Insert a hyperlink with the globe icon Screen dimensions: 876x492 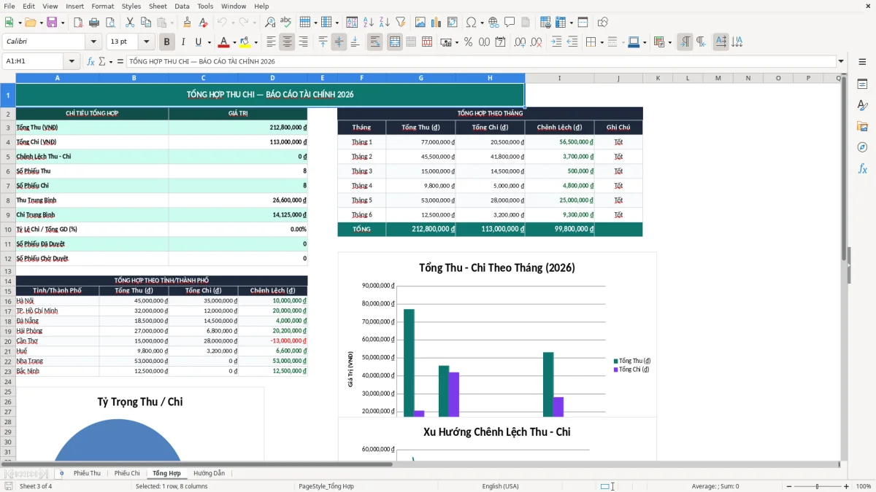coord(493,23)
